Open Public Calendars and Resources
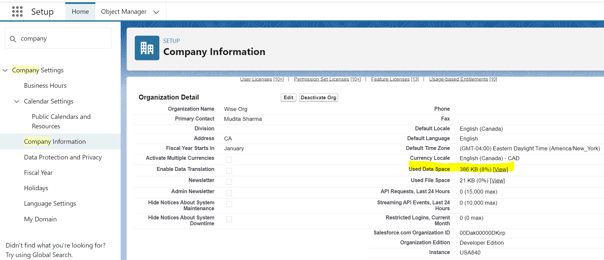This screenshot has width=604, height=260. (61, 121)
